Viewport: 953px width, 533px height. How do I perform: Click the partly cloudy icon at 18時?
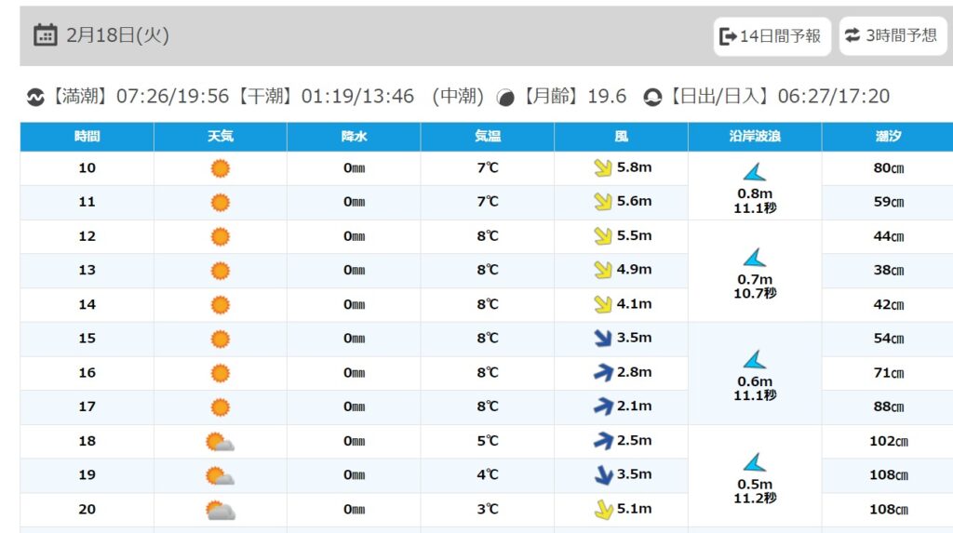[x=220, y=441]
